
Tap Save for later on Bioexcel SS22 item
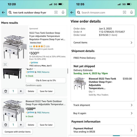pos(46,125)
